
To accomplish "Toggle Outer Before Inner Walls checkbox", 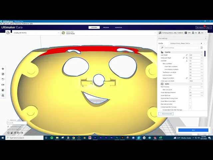I will coord(190,101).
